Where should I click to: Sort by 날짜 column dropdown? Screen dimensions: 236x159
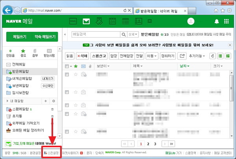click(x=185, y=66)
